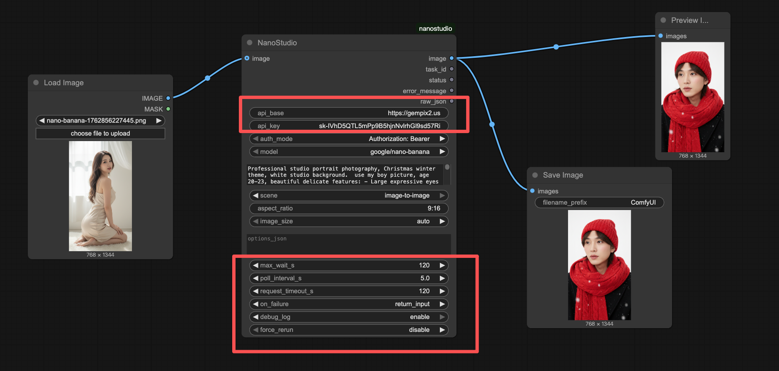Toggle the debug_log enable setting
Screen dimensions: 779x371
(x=349, y=317)
